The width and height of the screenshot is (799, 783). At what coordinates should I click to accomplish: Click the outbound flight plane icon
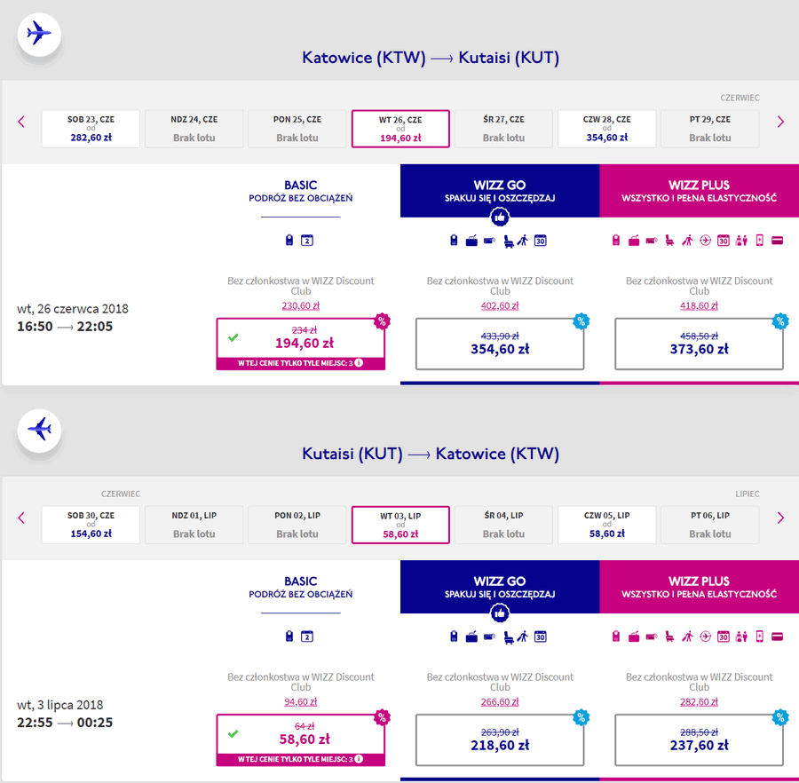[x=39, y=34]
